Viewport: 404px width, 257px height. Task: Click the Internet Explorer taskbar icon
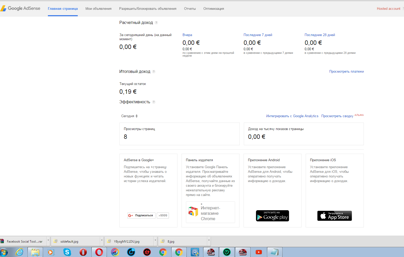[x=20, y=252]
